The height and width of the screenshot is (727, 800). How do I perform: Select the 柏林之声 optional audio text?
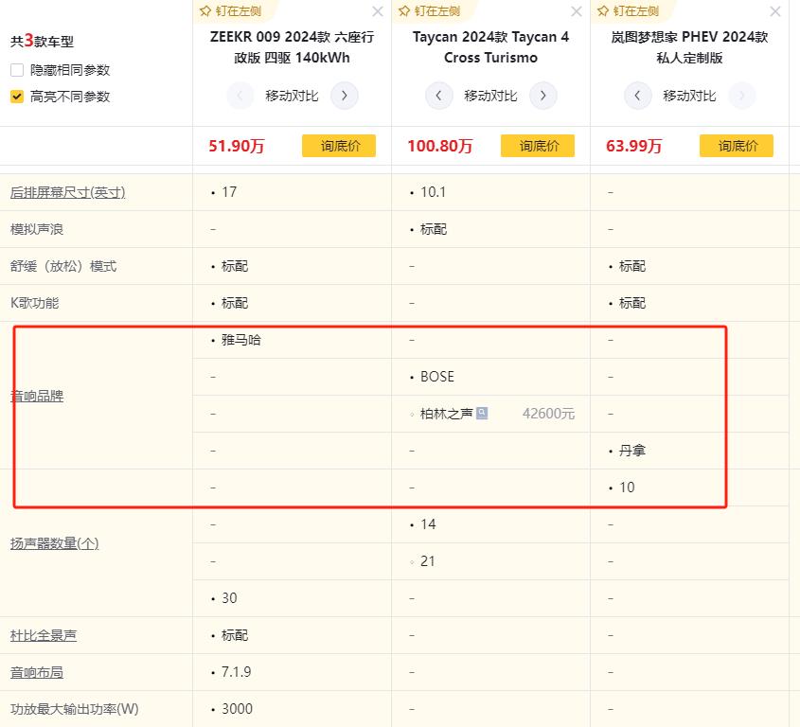pyautogui.click(x=447, y=414)
